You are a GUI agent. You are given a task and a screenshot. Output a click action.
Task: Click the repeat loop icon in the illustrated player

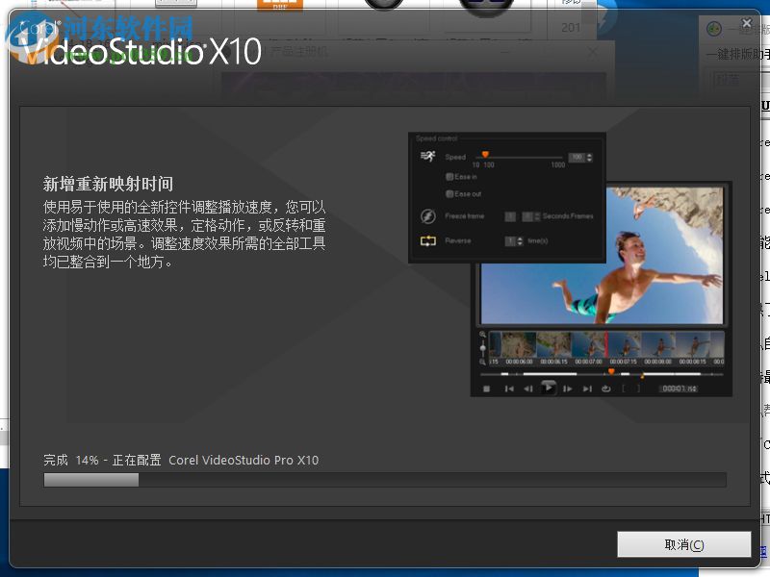(x=606, y=389)
